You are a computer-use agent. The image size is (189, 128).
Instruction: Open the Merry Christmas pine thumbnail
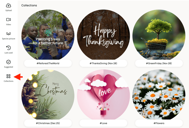coord(48,95)
